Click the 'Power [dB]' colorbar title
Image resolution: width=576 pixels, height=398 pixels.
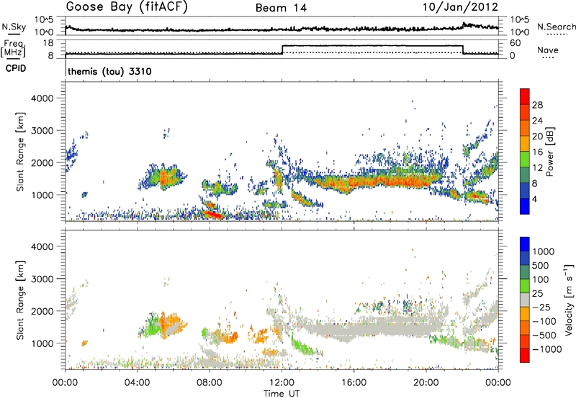pos(549,152)
